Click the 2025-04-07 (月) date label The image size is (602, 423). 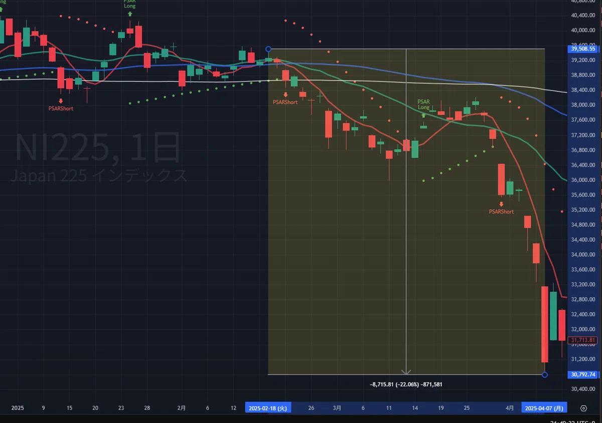click(x=544, y=408)
